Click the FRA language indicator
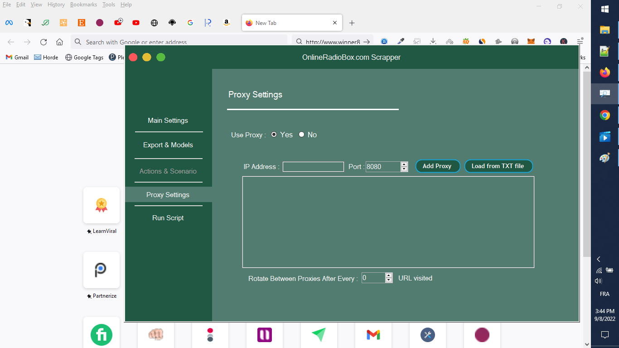This screenshot has width=619, height=348. point(604,294)
